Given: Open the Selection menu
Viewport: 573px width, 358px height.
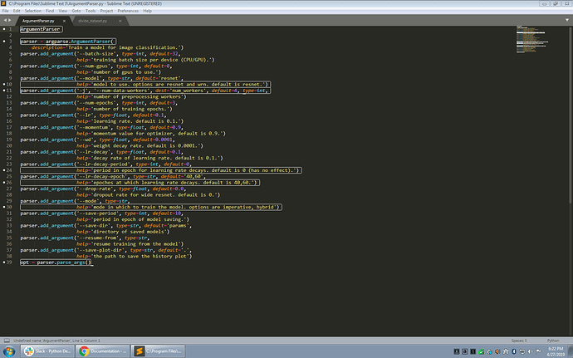Looking at the screenshot, I should pos(33,11).
